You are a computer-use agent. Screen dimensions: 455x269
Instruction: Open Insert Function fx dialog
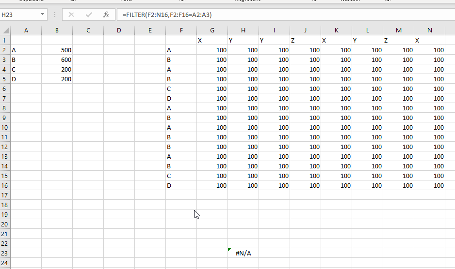[106, 15]
